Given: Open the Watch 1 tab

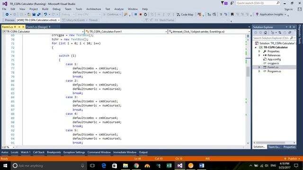Looking at the screenshot, I should pyautogui.click(x=26, y=152).
